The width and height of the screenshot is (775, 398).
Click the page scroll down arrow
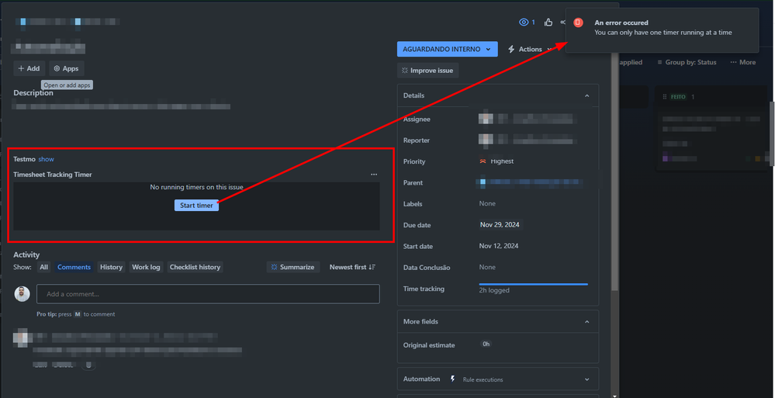[614, 396]
